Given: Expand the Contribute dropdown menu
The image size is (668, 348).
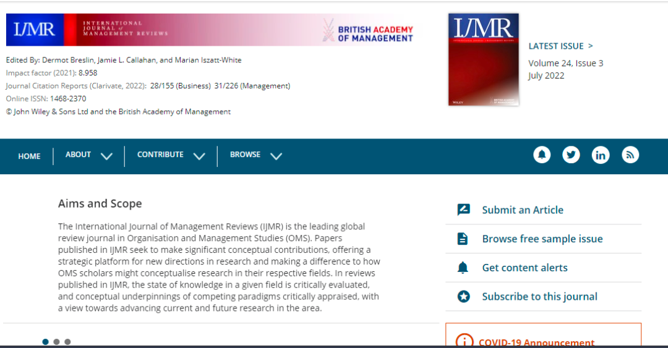Looking at the screenshot, I should (x=171, y=155).
